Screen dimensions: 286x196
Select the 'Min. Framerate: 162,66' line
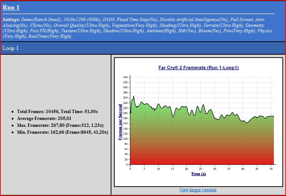[x=62, y=132]
